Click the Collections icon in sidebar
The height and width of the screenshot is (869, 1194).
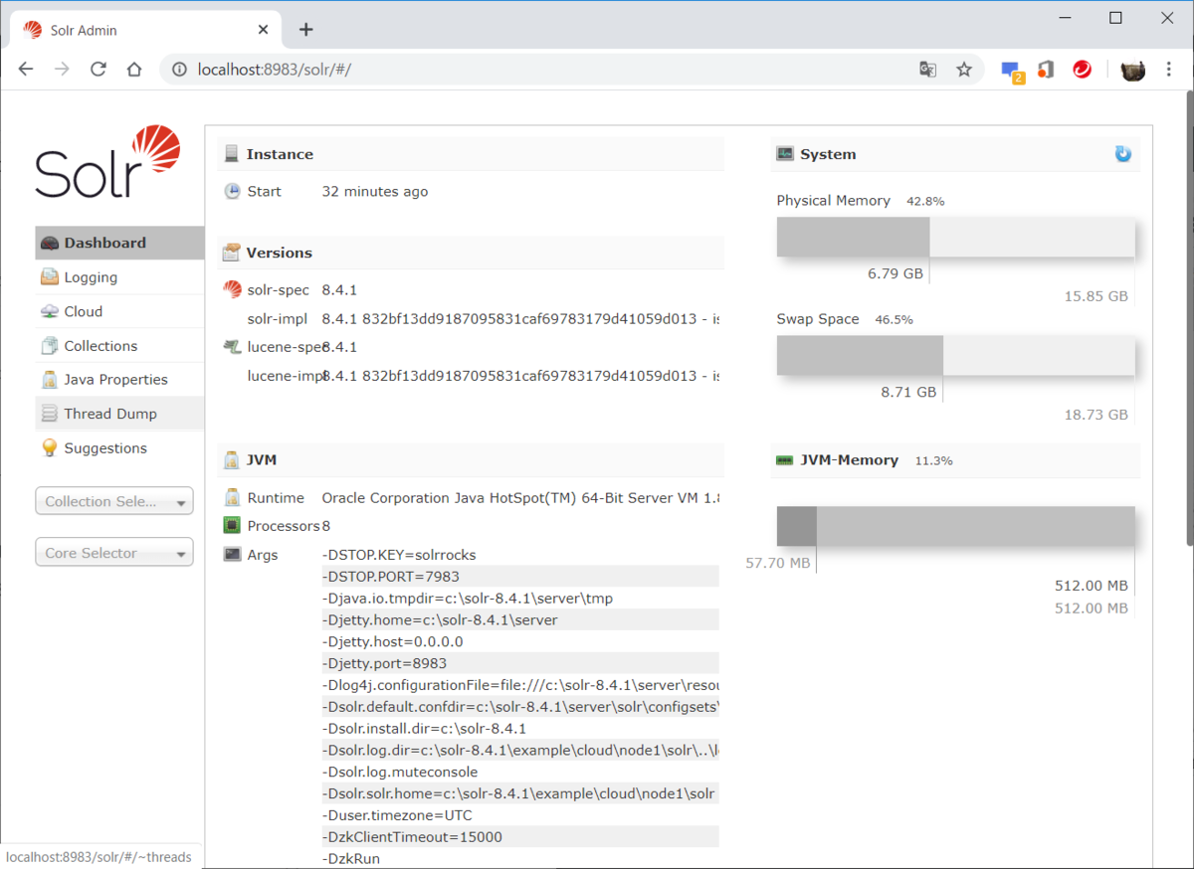tap(49, 346)
